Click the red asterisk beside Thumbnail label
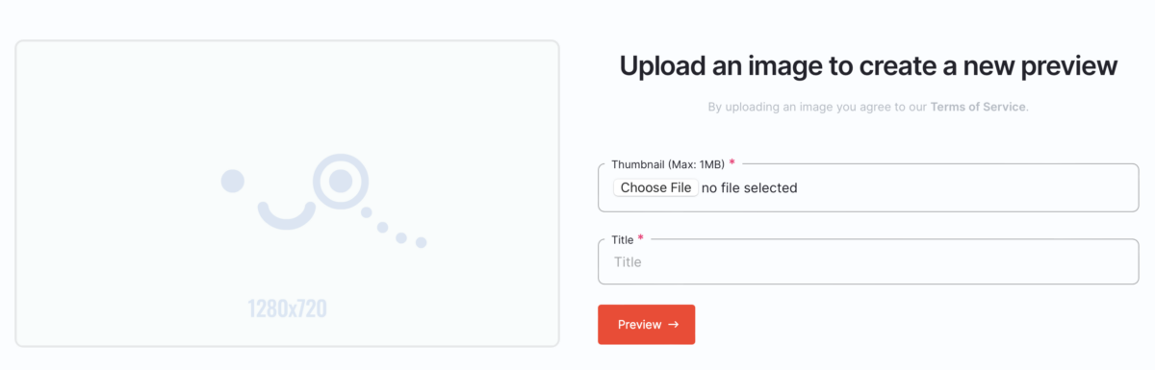The image size is (1155, 370). [x=731, y=162]
